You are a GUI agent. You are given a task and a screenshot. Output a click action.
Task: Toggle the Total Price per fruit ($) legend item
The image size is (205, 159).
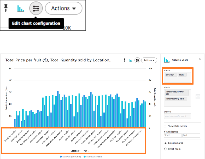pos(70,157)
